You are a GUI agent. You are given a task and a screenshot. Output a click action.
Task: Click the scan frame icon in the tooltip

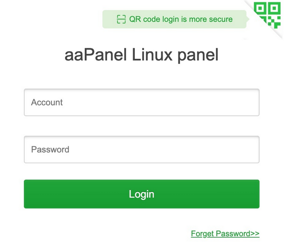click(121, 19)
